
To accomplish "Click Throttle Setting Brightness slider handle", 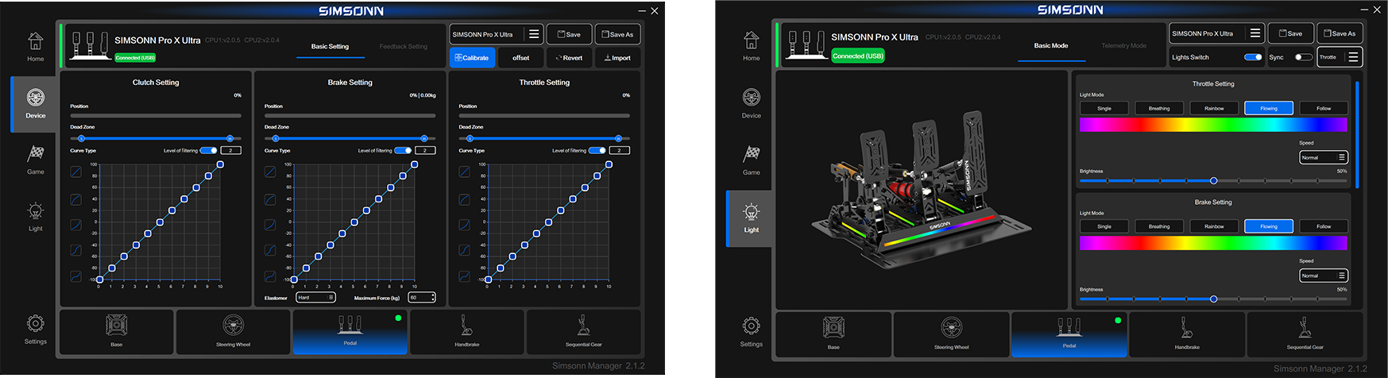I will (x=1213, y=181).
